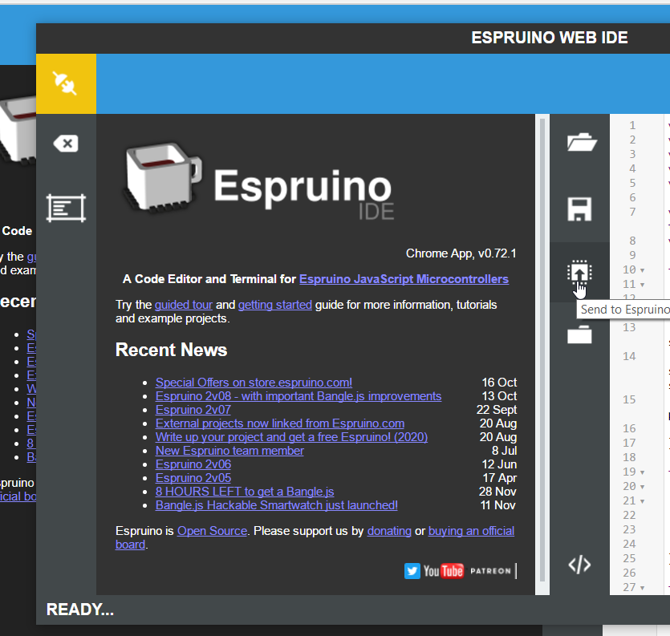Open Espruino 2v08 Bangle.js improvements news link
This screenshot has width=670, height=636.
point(298,396)
